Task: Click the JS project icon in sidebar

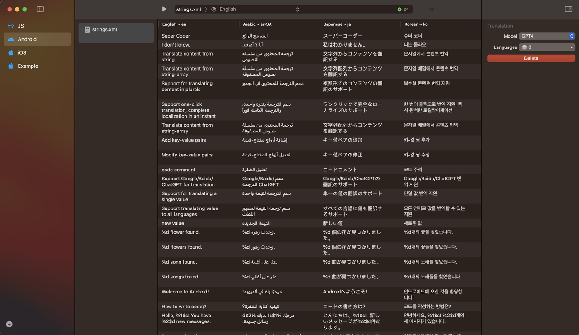Action: click(11, 26)
